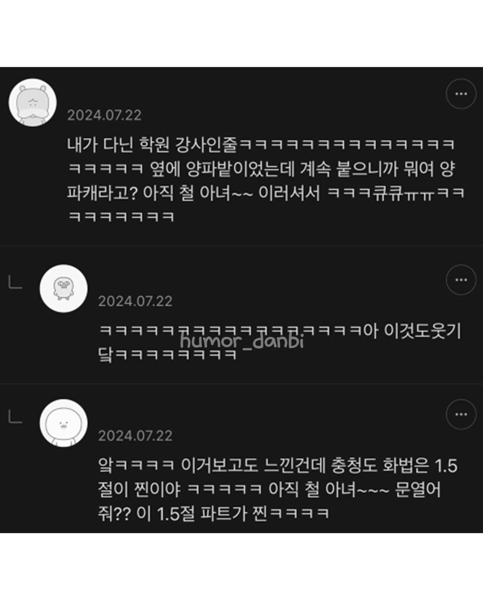Select the first comment text about 학원 강사

tap(266, 180)
